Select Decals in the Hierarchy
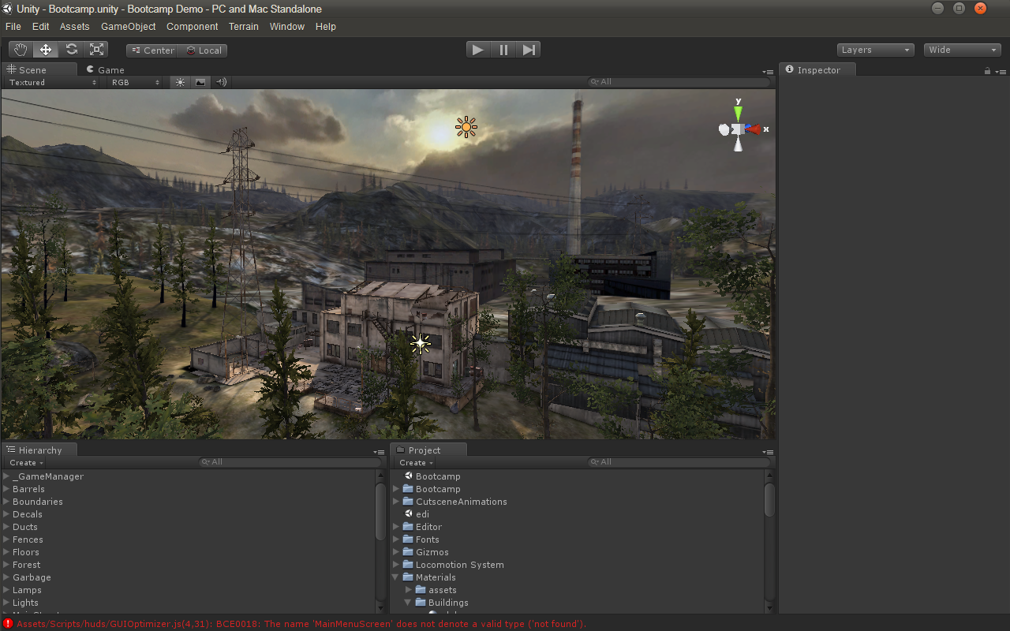Screen dimensions: 1010x631 point(28,514)
